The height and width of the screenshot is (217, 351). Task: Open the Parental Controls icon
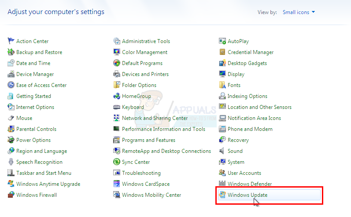click(11, 129)
